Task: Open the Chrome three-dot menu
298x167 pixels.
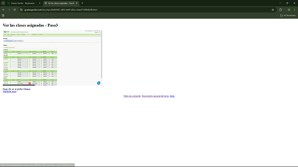Action: (x=294, y=10)
